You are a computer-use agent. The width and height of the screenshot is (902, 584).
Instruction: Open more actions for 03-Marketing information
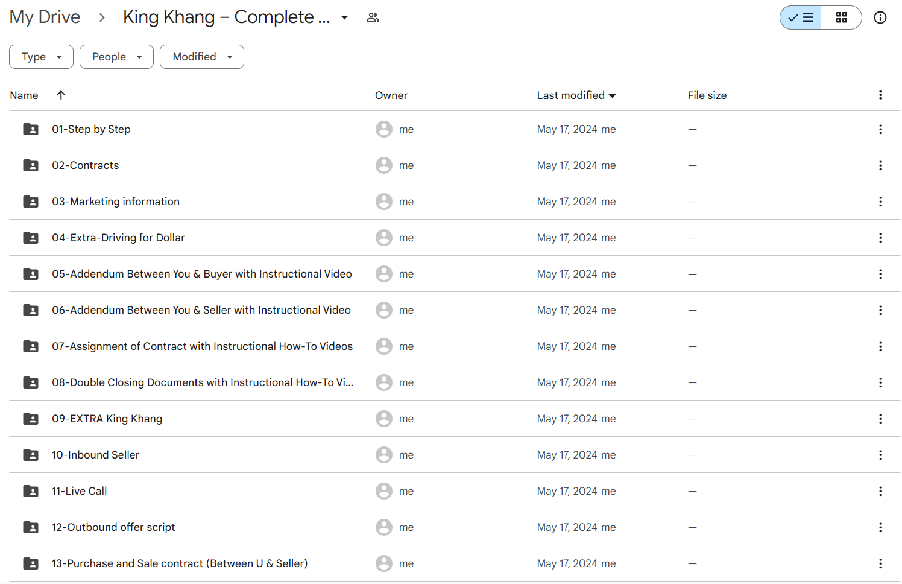(x=880, y=202)
